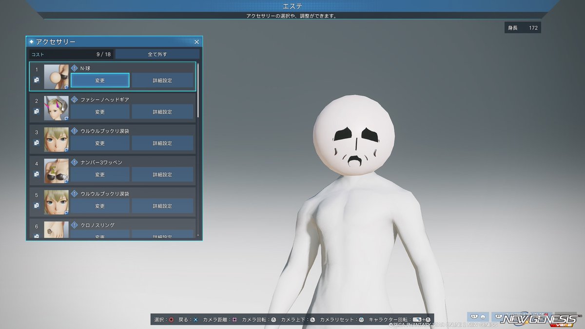The image size is (585, 329).
Task: Click the cross button icon beside 戻る
Action: pyautogui.click(x=195, y=320)
